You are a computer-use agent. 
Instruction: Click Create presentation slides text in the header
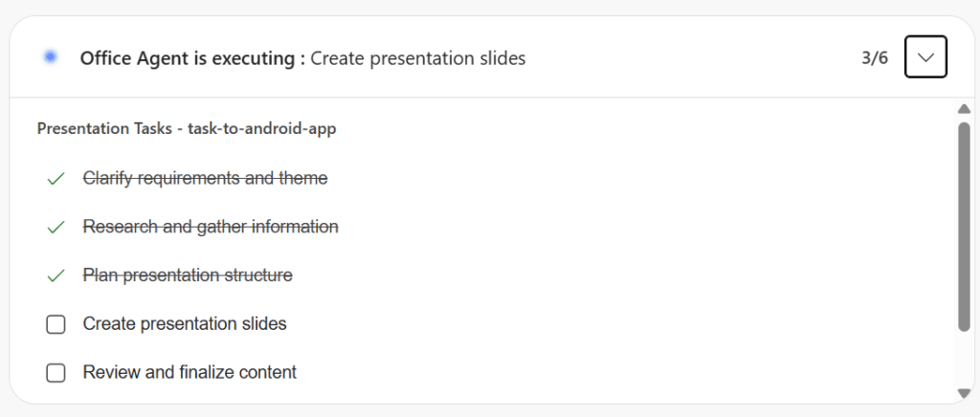point(418,58)
